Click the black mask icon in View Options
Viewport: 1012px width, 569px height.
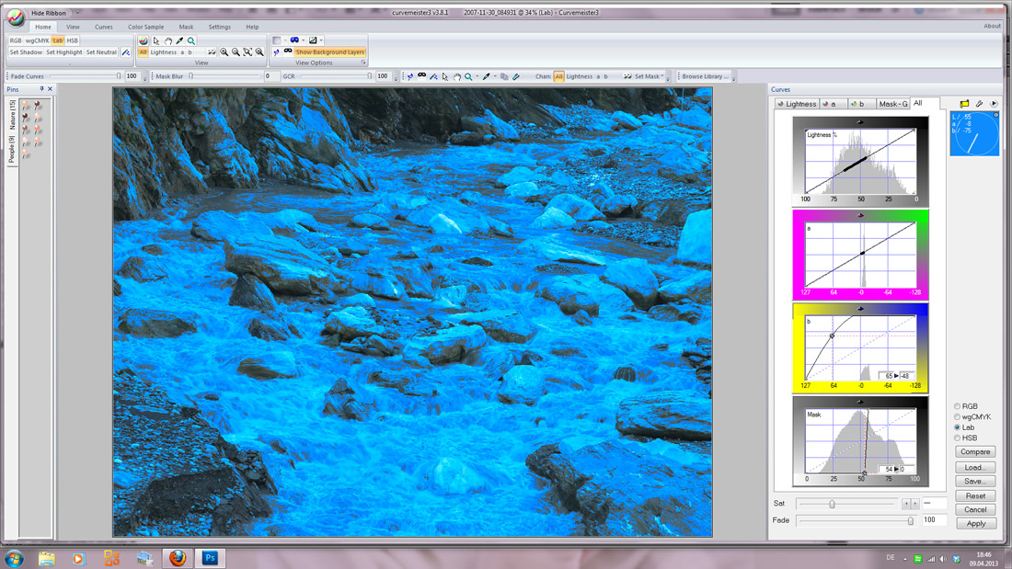coord(288,51)
